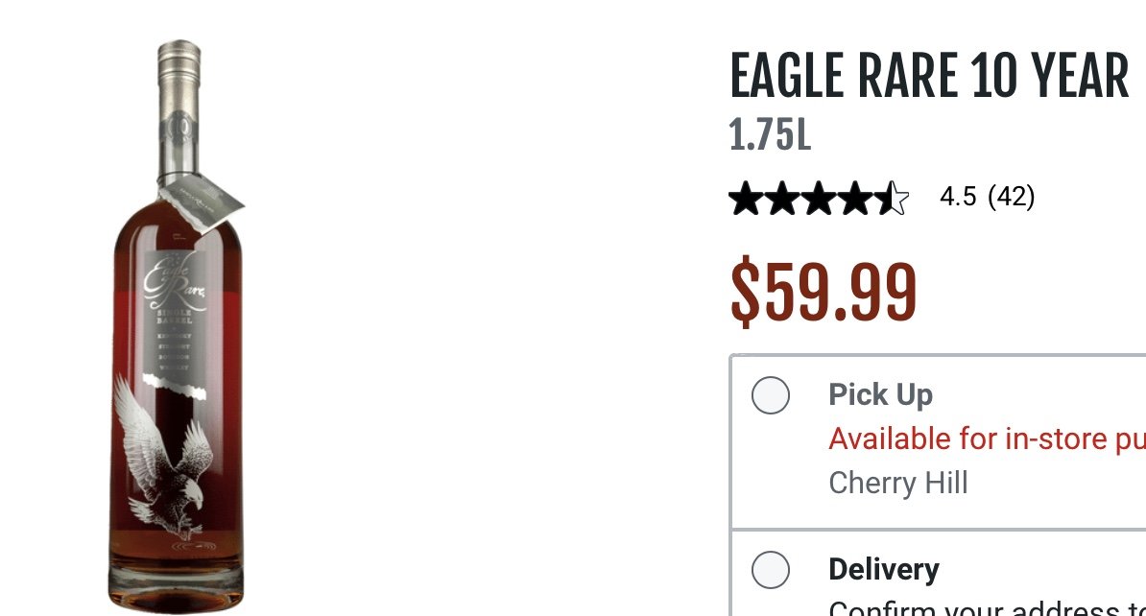This screenshot has height=616, width=1146.
Task: Click the Available for in-store pickup text
Action: click(x=987, y=439)
